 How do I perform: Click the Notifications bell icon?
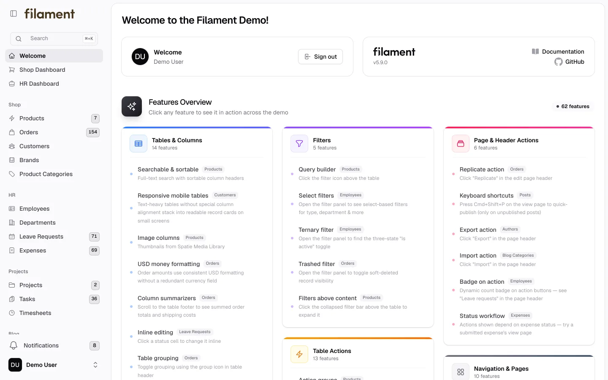[x=14, y=345]
